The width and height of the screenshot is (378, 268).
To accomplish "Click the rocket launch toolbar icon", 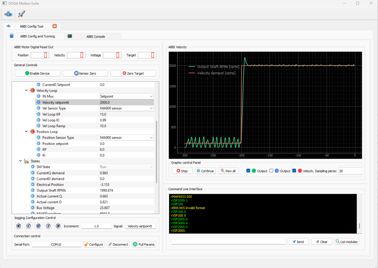I will pyautogui.click(x=21, y=14).
